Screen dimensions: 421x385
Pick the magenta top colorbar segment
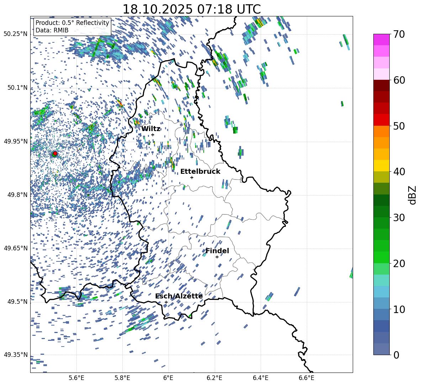pos(382,40)
